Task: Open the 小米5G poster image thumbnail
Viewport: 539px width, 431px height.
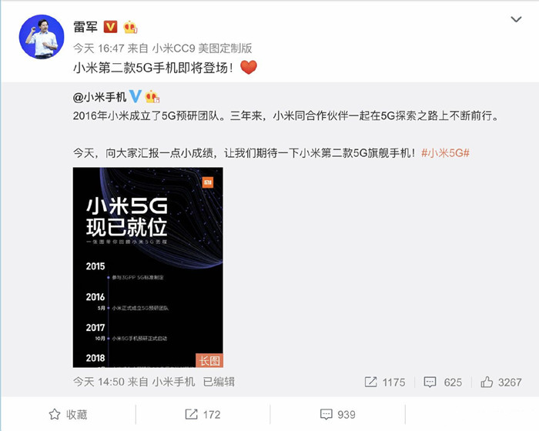Action: (x=148, y=267)
